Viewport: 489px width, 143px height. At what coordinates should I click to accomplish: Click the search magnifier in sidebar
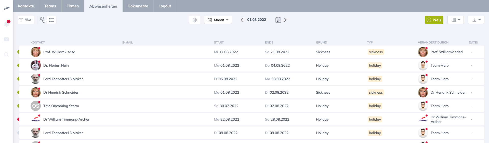6,54
